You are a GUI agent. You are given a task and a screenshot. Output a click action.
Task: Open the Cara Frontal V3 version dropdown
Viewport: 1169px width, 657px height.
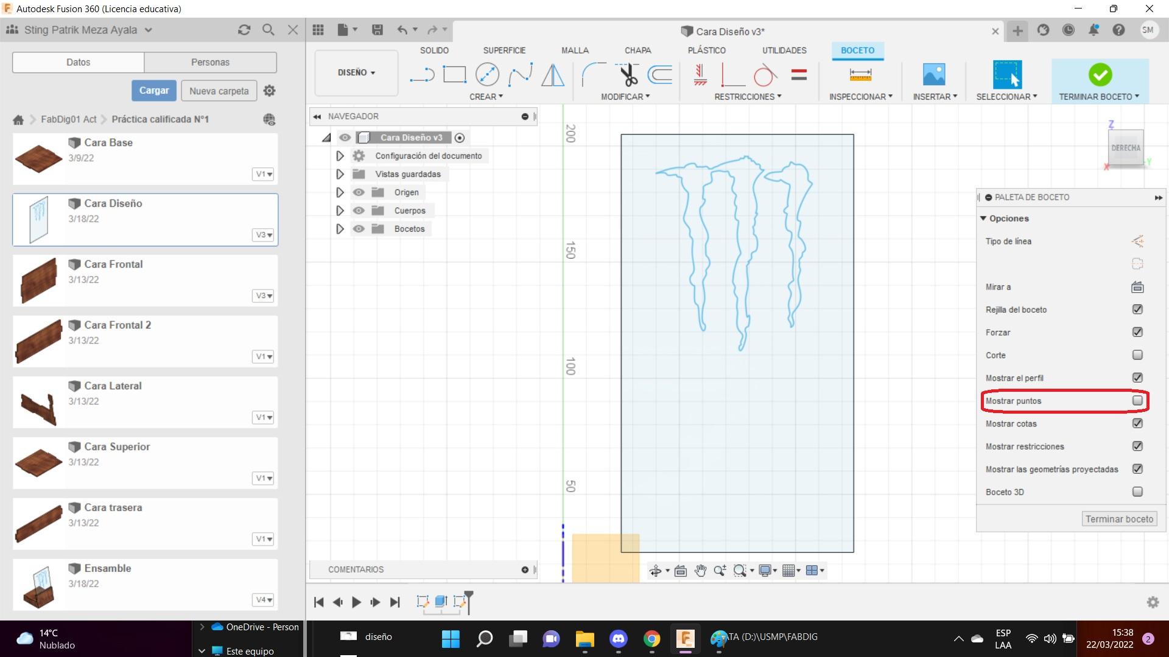pyautogui.click(x=264, y=296)
